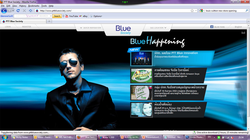Show hidden tray icons arrow

tap(214, 138)
